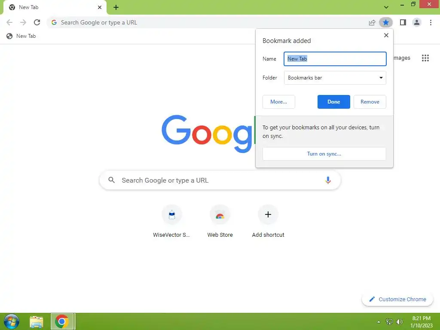The height and width of the screenshot is (330, 440).
Task: Go forward using the forward arrow
Action: [23, 22]
